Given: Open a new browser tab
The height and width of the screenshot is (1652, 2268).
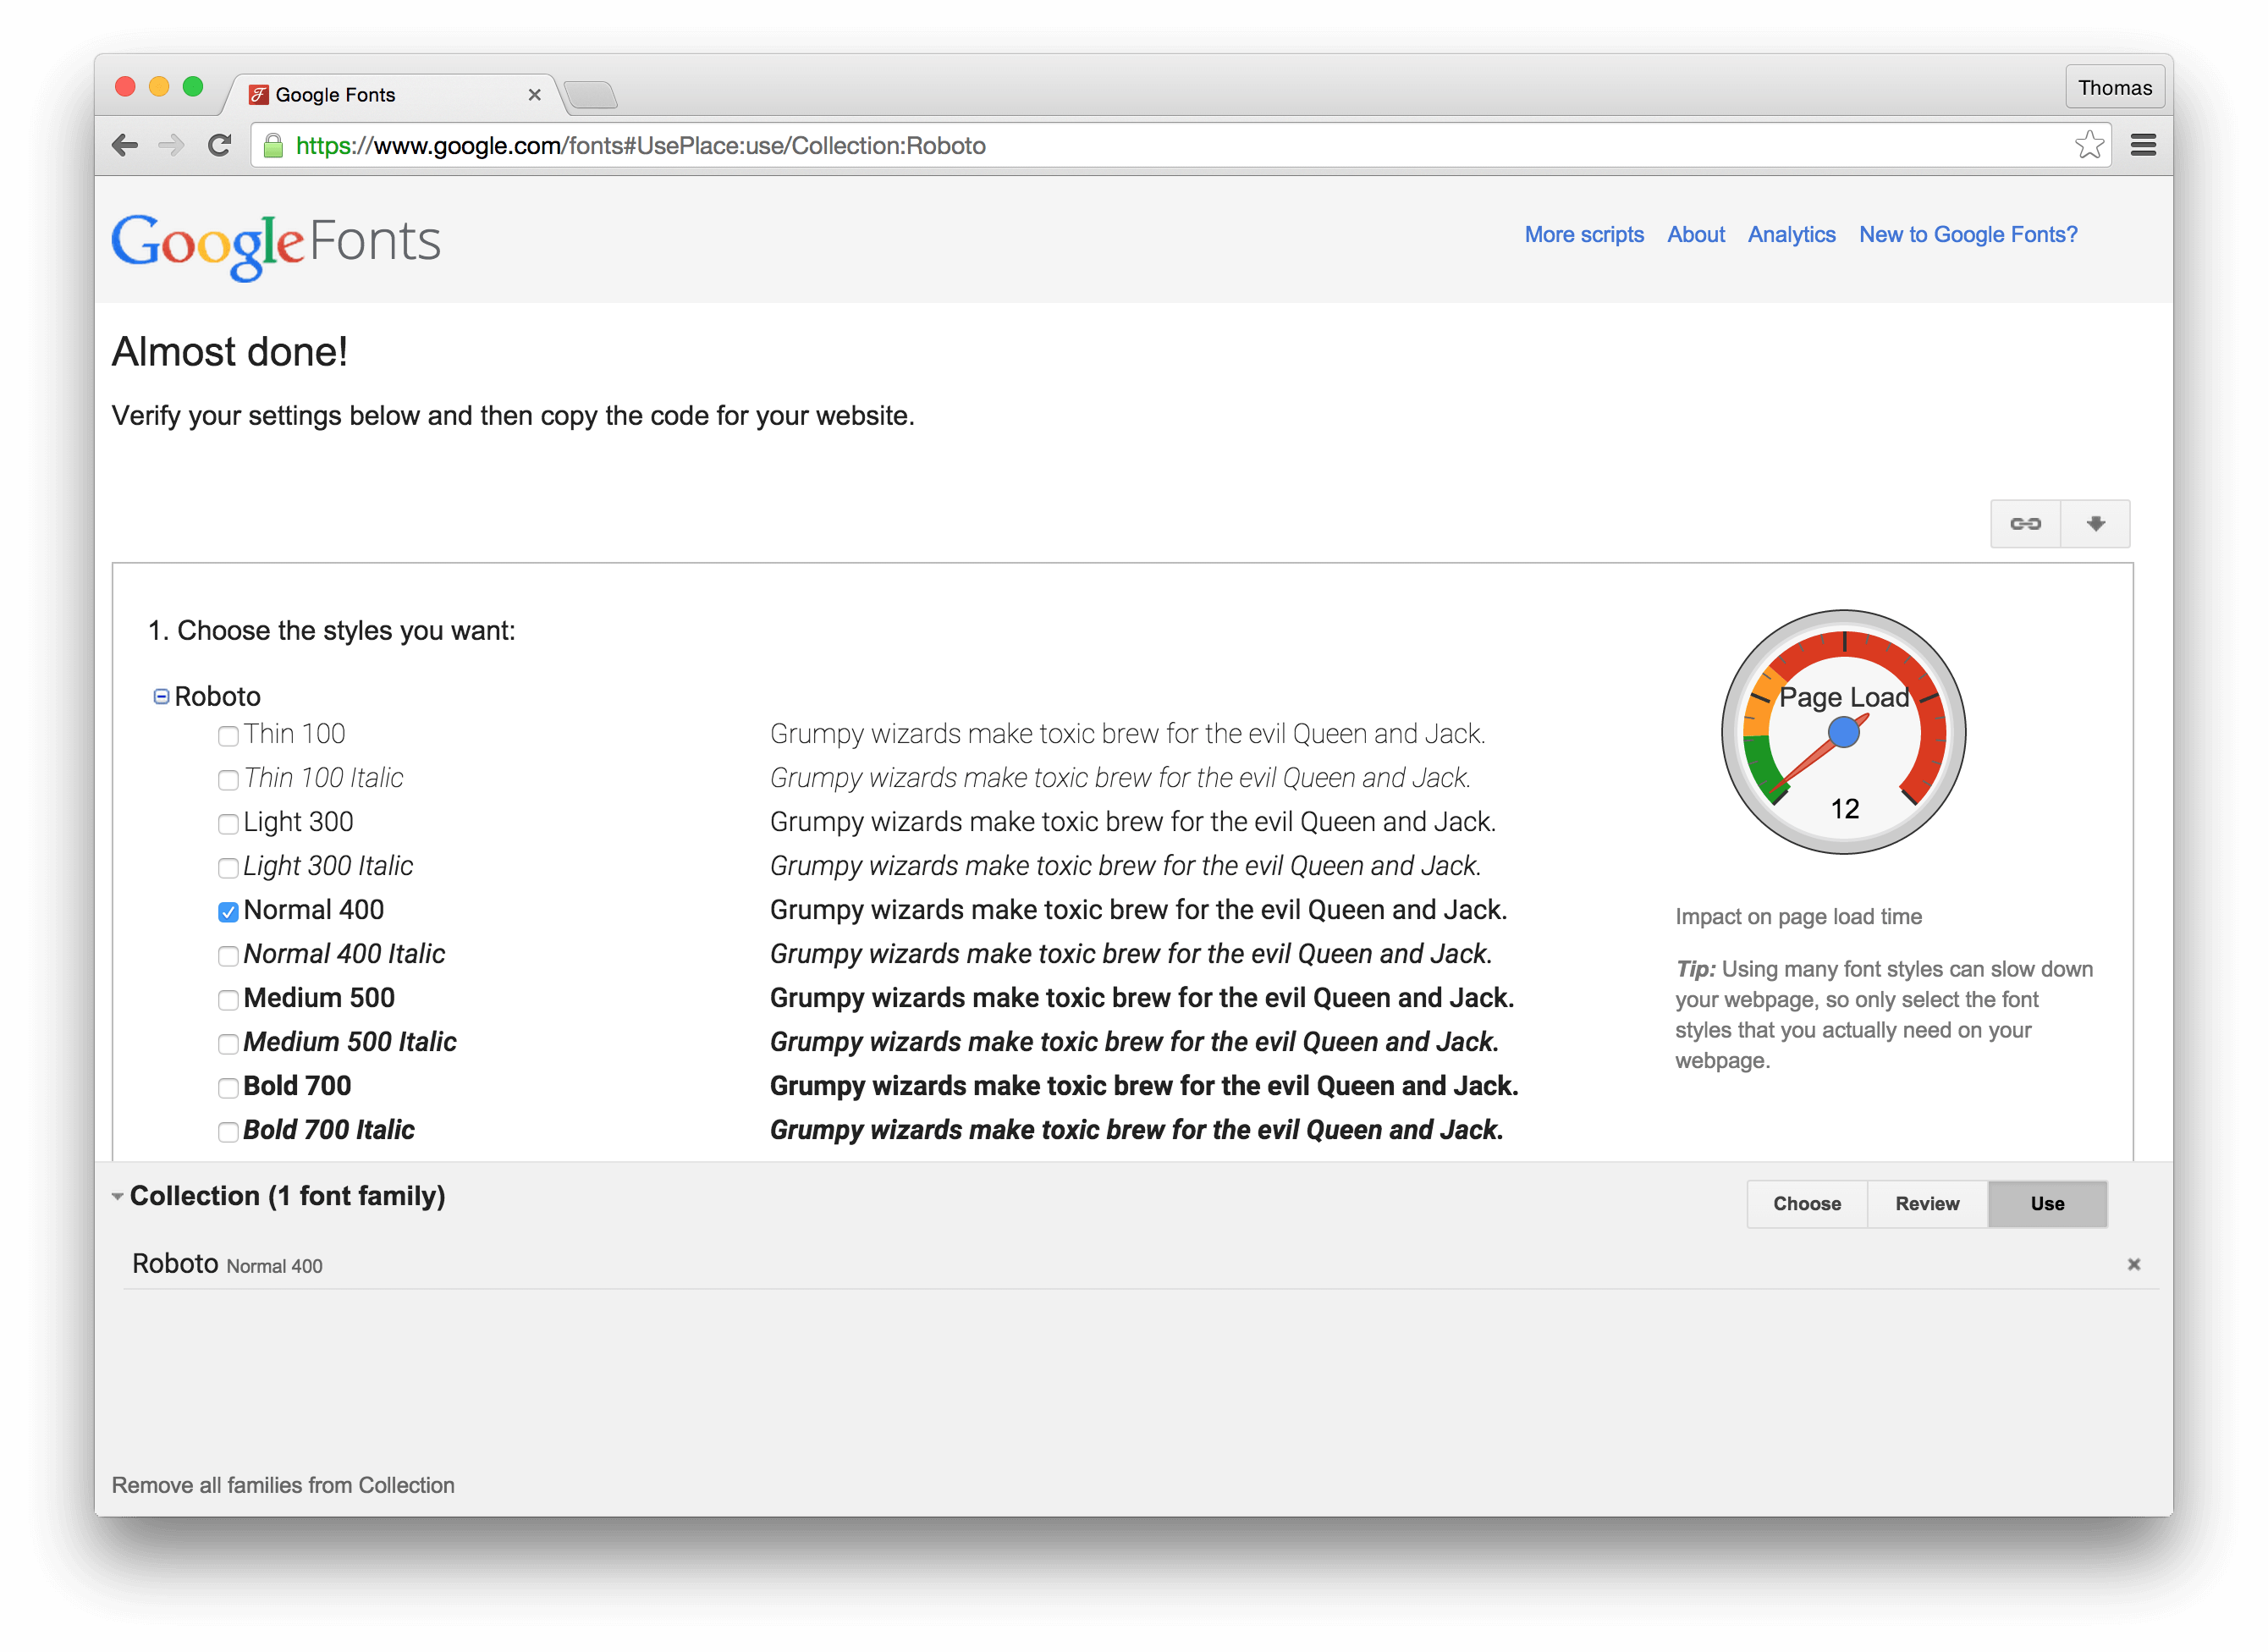Looking at the screenshot, I should pos(591,95).
